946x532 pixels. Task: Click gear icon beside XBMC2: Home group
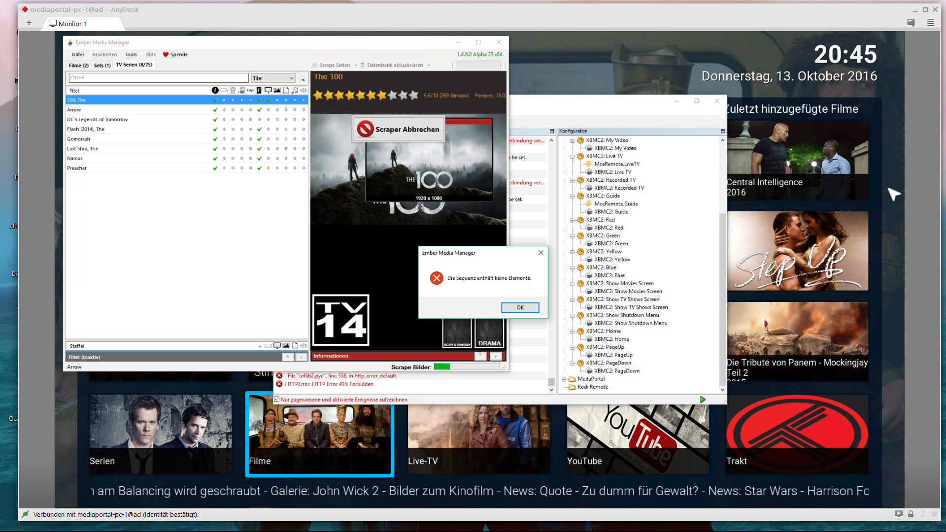click(580, 332)
